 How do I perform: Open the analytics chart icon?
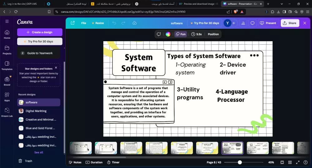(x=243, y=23)
